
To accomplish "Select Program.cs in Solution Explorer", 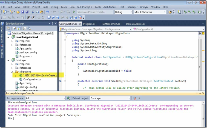I will click(x=25, y=56).
